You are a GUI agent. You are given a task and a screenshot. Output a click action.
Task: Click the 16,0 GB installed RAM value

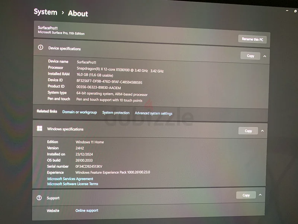95,75
